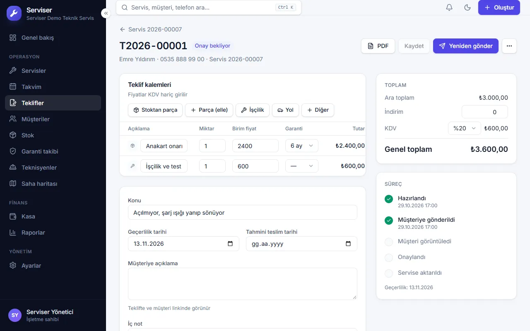Add manual part with Parça (elle)
Image resolution: width=530 pixels, height=331 pixels.
click(x=209, y=110)
